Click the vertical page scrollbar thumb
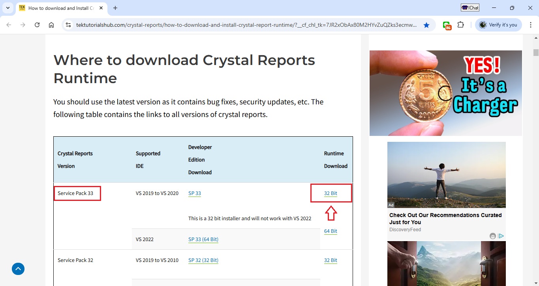This screenshot has height=286, width=539. click(x=536, y=52)
